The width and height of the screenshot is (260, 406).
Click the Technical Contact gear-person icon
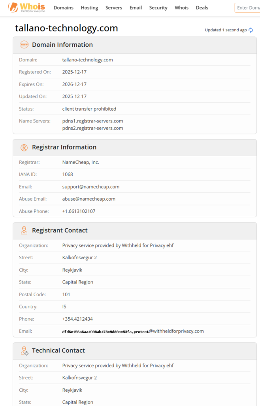[24, 350]
